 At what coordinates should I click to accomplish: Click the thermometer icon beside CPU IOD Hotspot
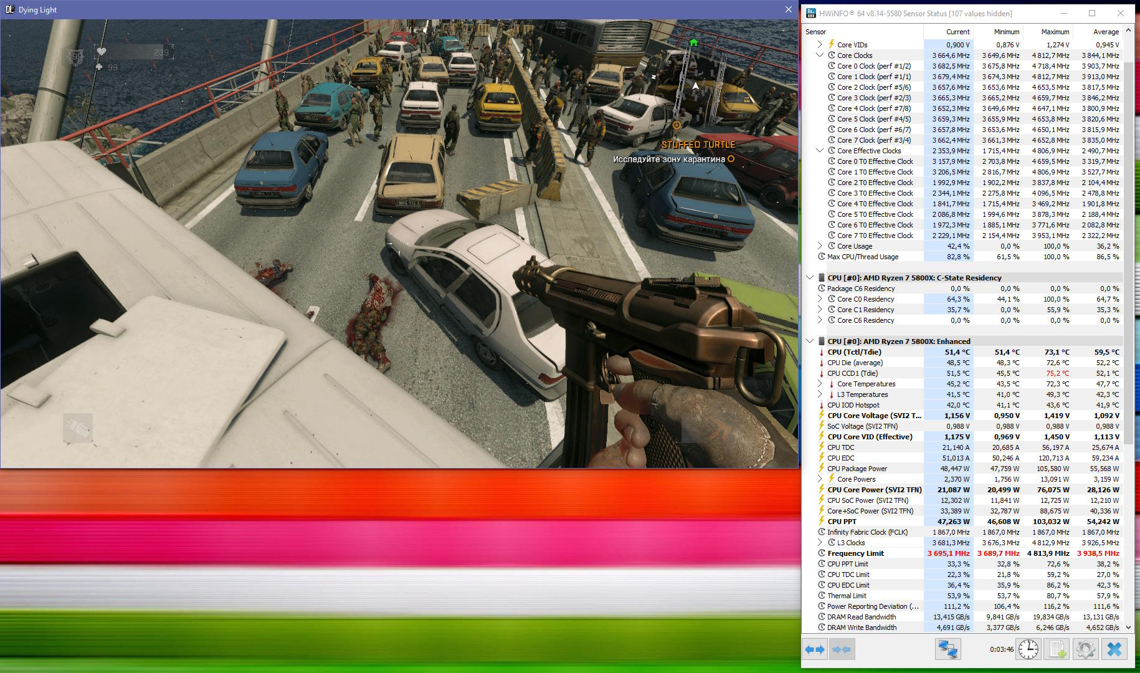(822, 405)
